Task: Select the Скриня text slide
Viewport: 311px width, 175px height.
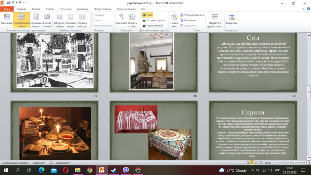Action: (253, 131)
